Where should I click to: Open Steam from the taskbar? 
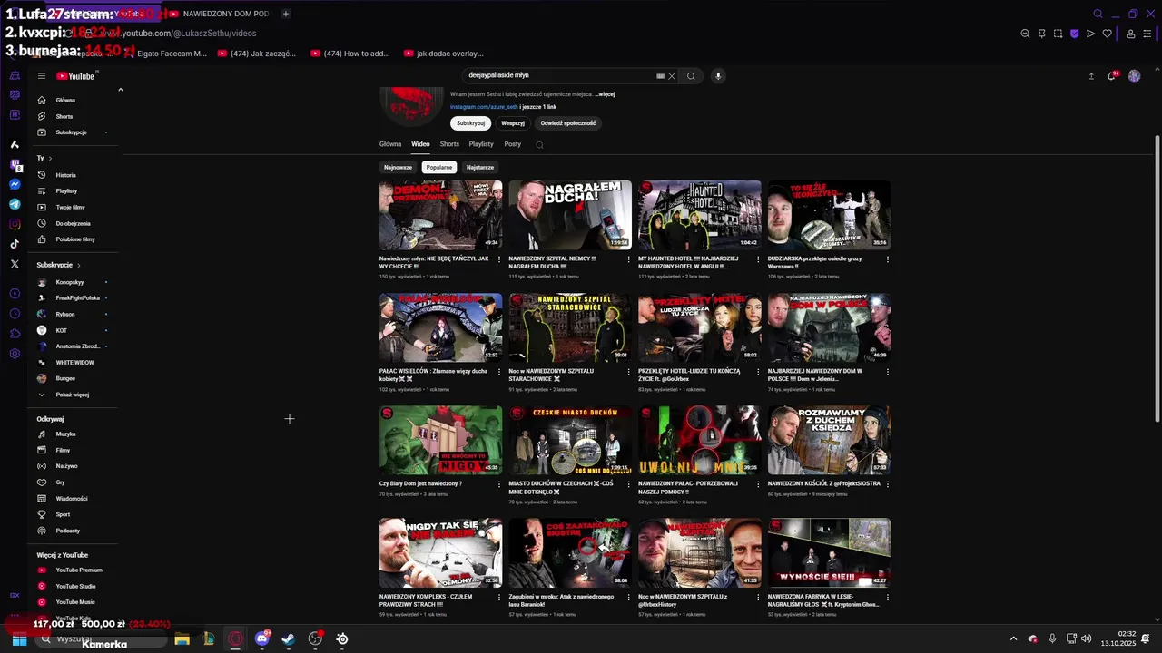(288, 638)
